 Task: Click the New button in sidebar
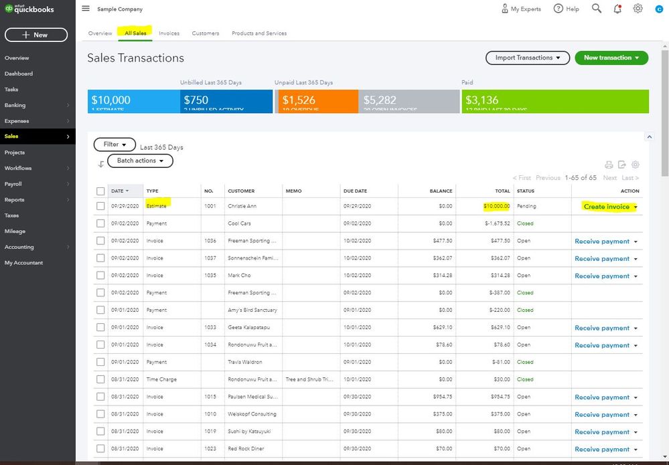[x=36, y=35]
